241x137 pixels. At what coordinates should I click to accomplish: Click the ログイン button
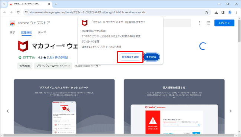pyautogui.click(x=224, y=23)
